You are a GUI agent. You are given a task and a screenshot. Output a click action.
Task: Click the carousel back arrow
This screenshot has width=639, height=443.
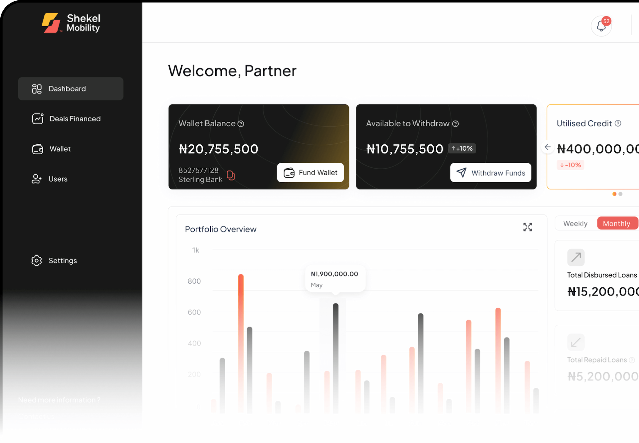547,147
